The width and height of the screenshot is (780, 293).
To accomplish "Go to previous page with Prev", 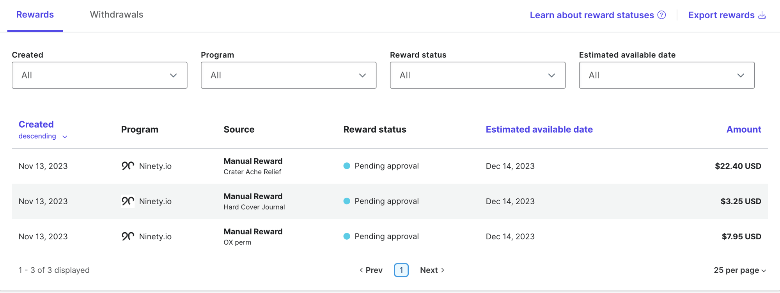I will pyautogui.click(x=371, y=270).
